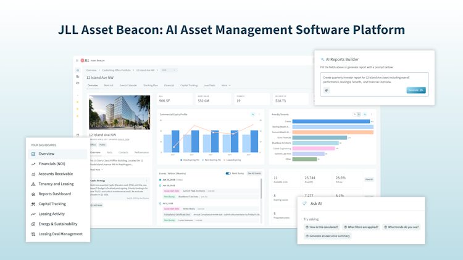Click the 12 Island Ave building photo
This screenshot has width=463, height=260.
tap(120, 112)
